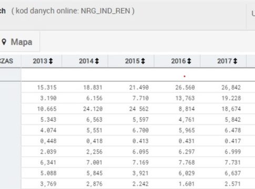Select cell value 5,551
255x189 pixels.
click(95, 130)
